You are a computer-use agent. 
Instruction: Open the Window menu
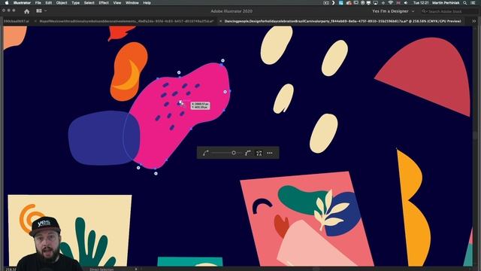[132, 3]
